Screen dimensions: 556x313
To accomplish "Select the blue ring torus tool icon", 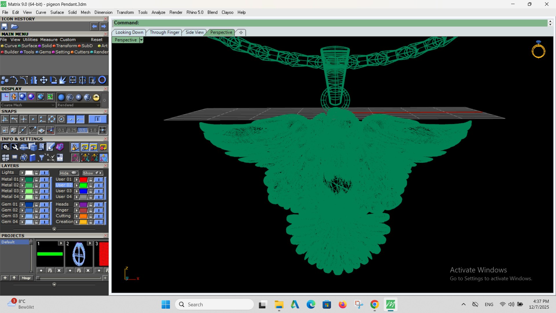I will pos(102,80).
